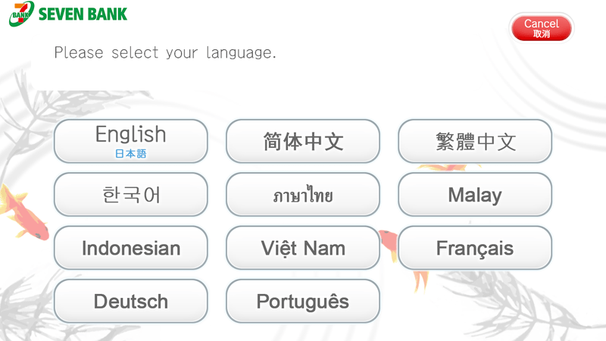Pick the Malay language button
The image size is (606, 341).
click(475, 195)
